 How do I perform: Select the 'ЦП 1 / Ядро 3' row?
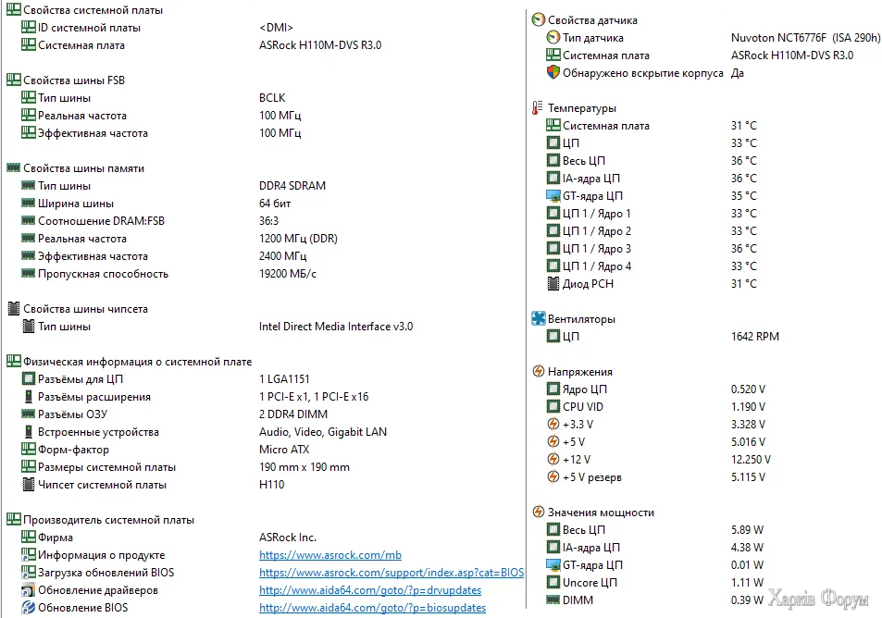[x=652, y=248]
